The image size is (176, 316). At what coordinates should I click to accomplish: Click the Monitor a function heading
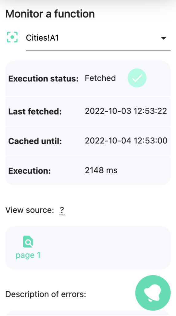pyautogui.click(x=50, y=14)
